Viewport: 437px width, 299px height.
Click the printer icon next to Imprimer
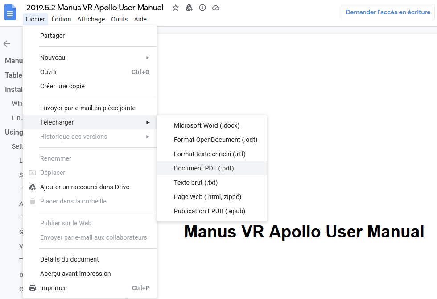(x=32, y=288)
